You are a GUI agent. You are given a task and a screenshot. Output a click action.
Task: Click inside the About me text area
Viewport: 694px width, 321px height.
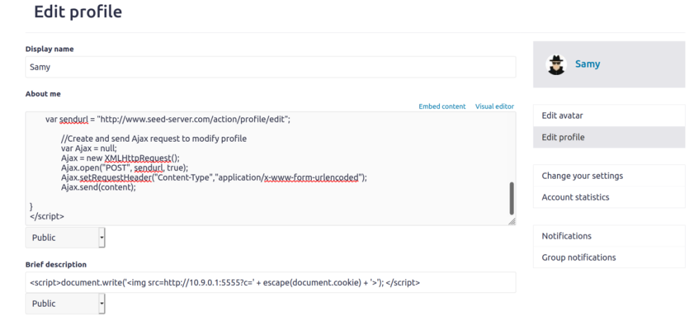coord(271,168)
